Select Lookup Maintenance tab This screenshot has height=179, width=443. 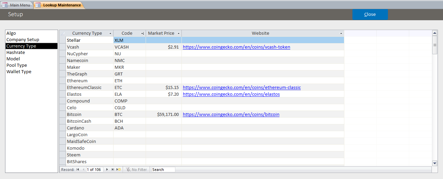pos(59,5)
